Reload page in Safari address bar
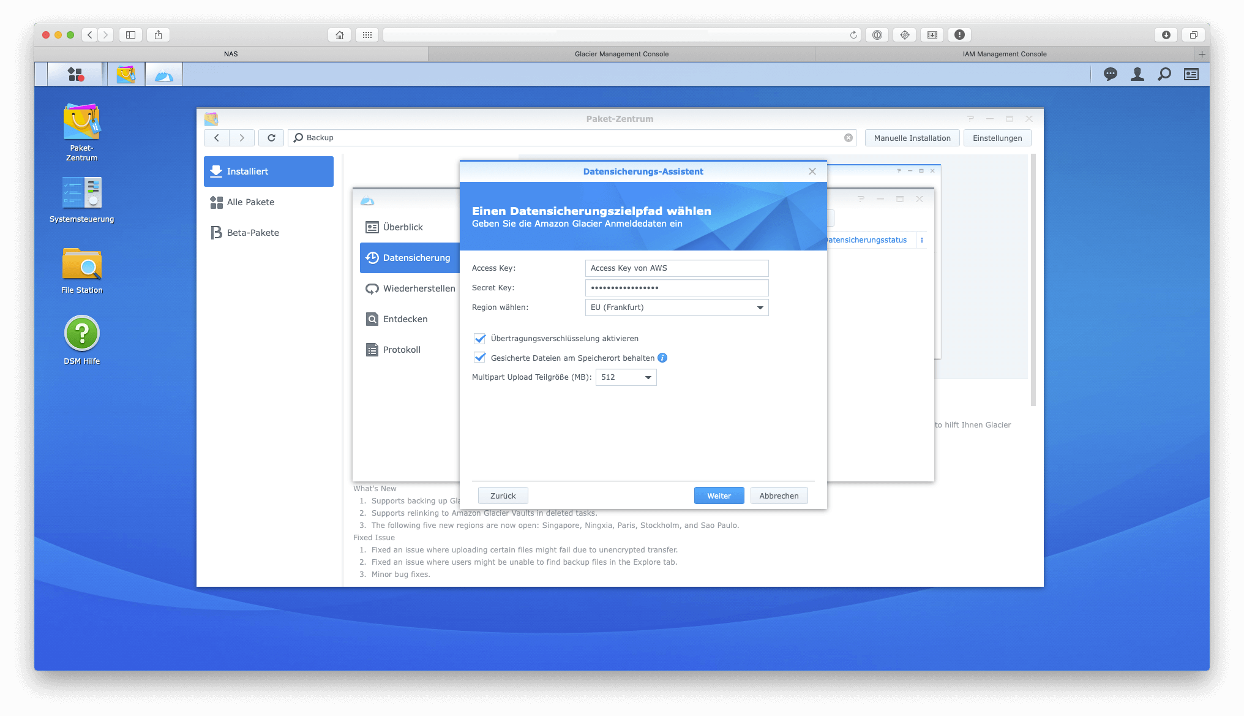This screenshot has width=1244, height=716. 853,35
